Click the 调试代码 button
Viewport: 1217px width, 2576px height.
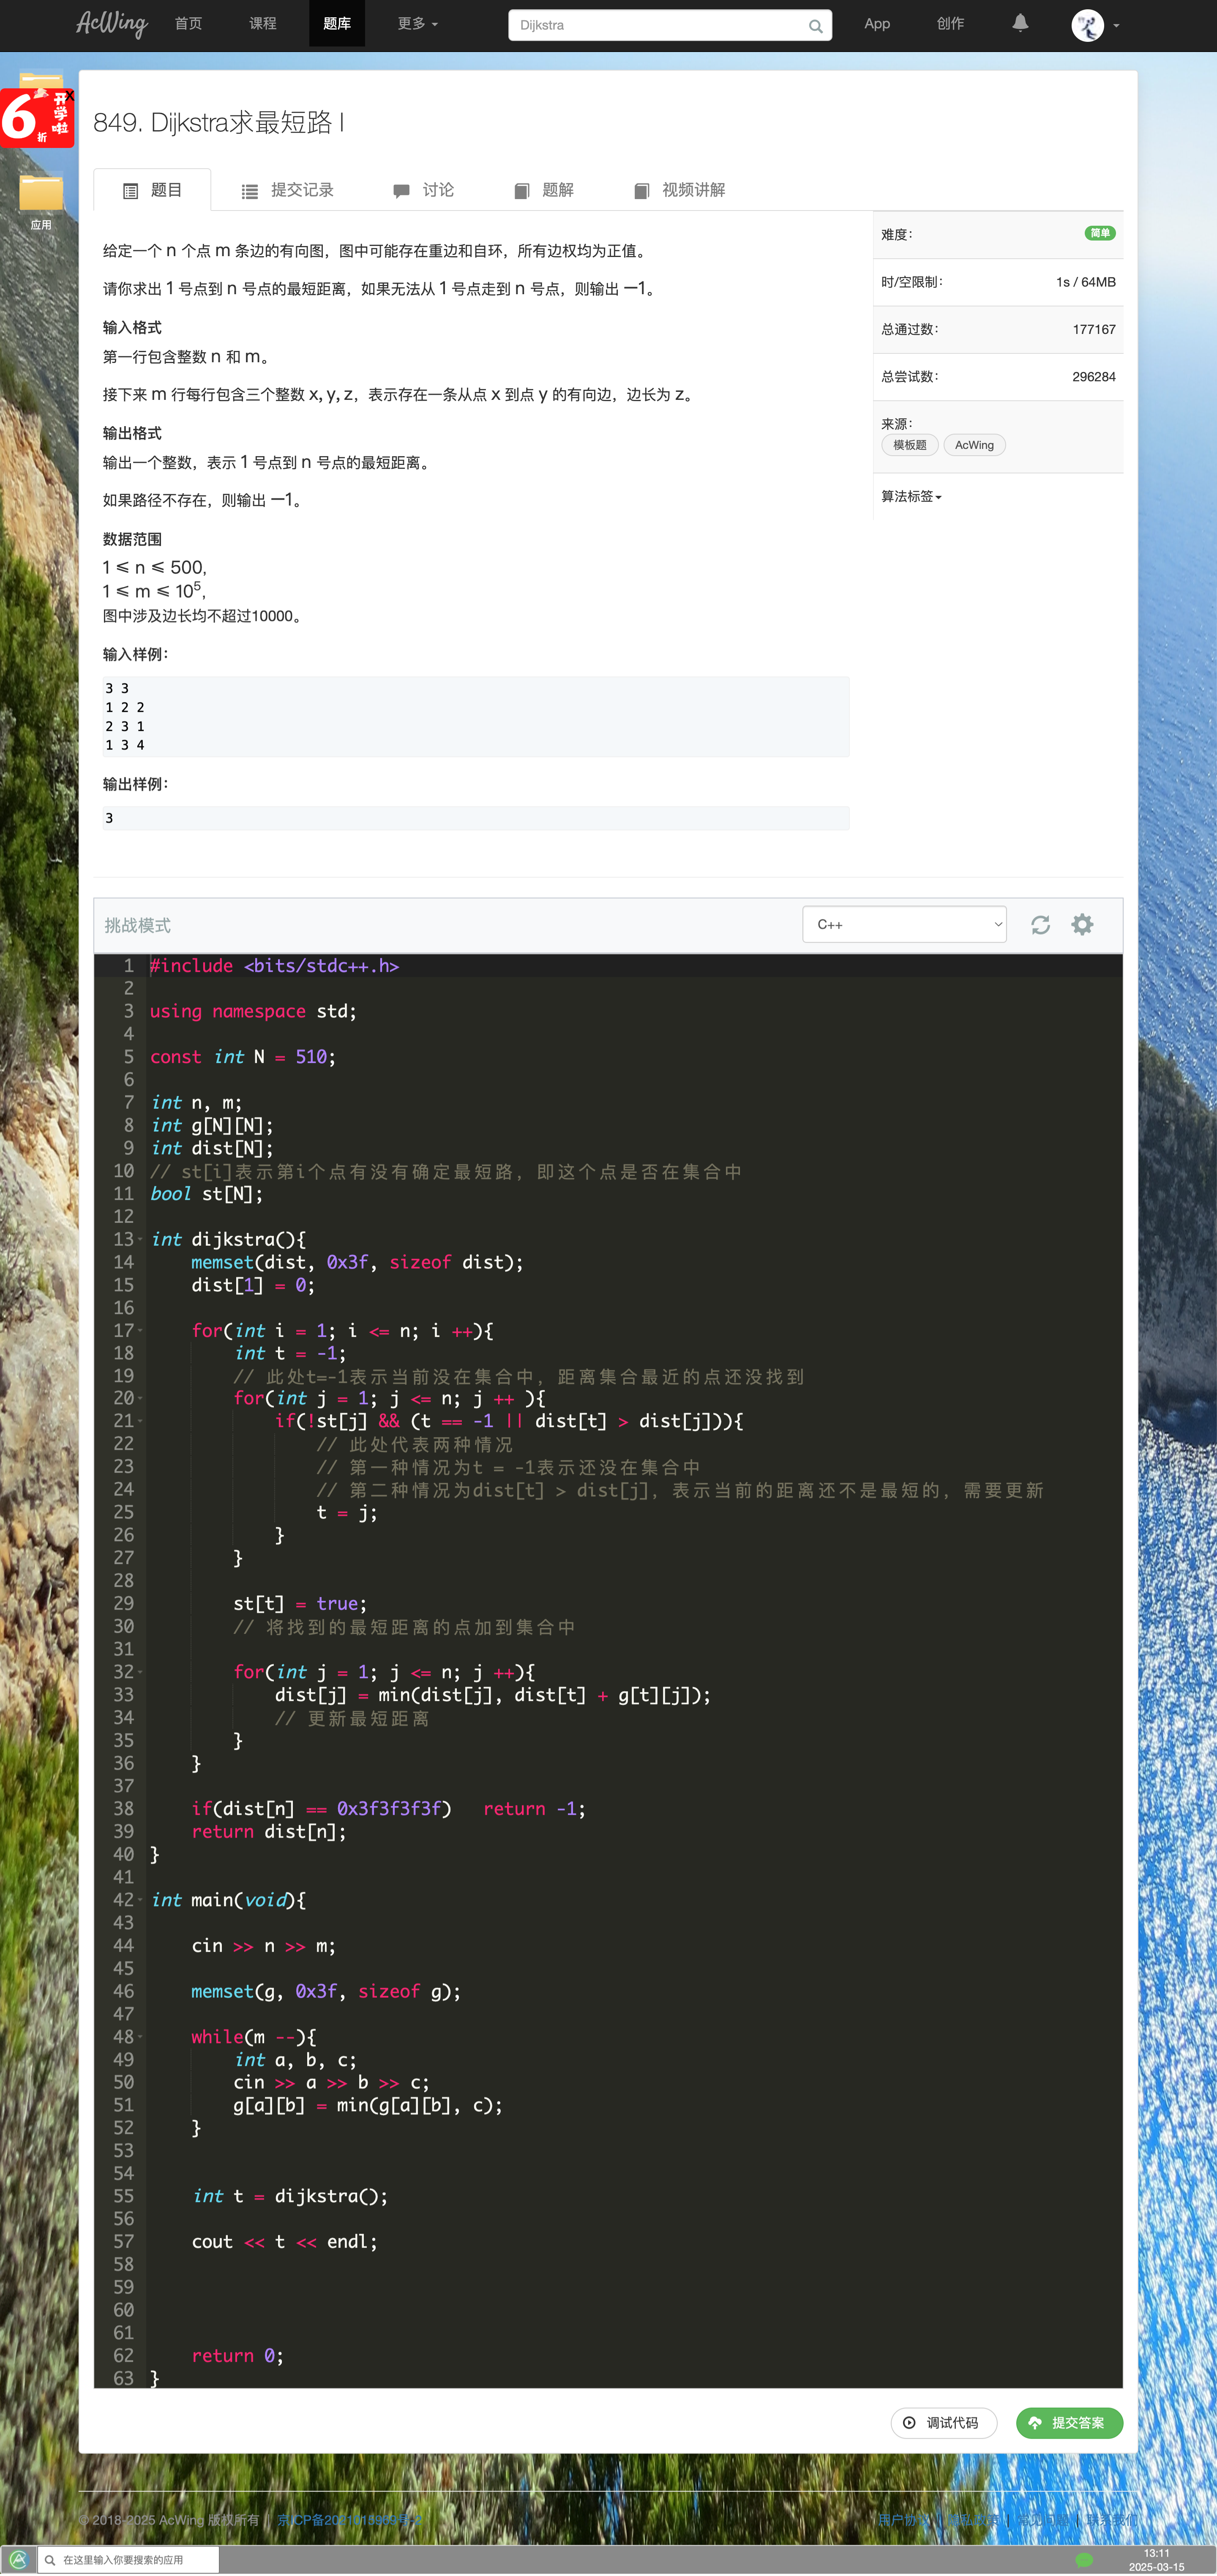coord(943,2423)
